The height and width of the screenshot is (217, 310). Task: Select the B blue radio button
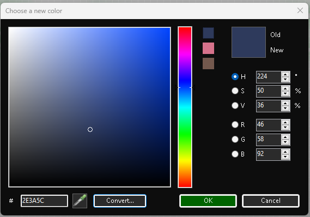coord(235,154)
